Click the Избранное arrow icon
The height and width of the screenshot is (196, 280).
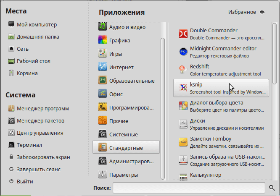point(262,12)
